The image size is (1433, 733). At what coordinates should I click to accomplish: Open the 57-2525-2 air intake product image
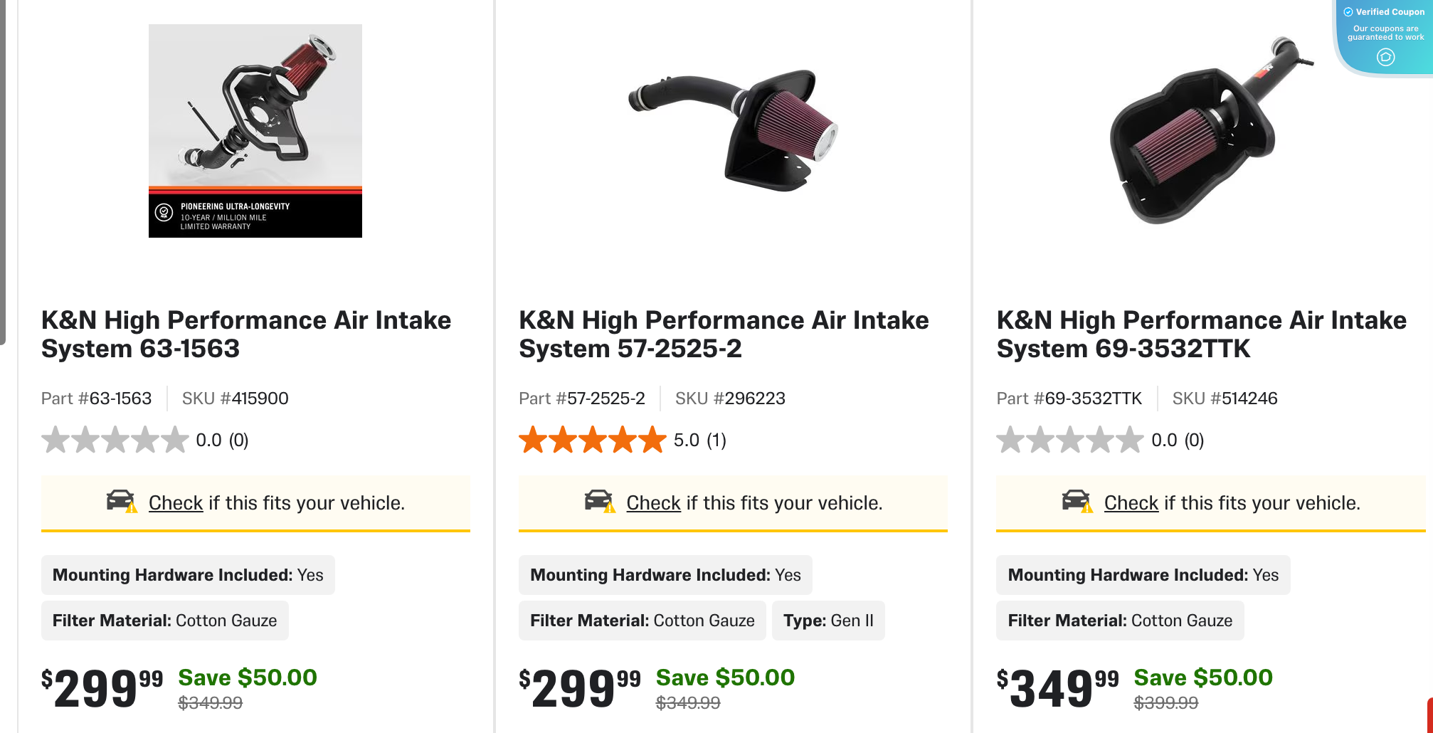coord(733,131)
